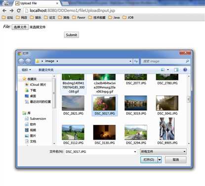Close the Upload File tab

coord(57,3)
